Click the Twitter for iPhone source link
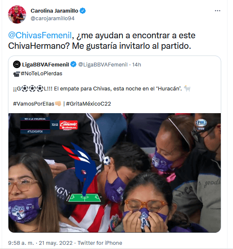 100,243
